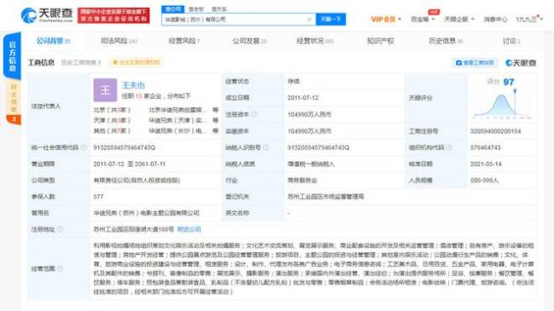Viewport: 554px width, 311px height.
Task: Switch to the 历史信息 tab
Action: click(x=446, y=41)
